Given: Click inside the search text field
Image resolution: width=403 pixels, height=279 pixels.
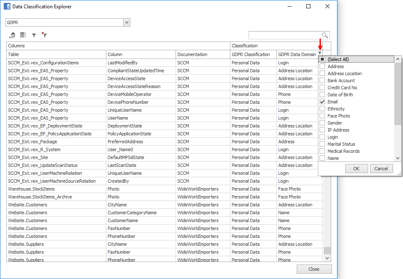Looking at the screenshot, I should (x=285, y=35).
